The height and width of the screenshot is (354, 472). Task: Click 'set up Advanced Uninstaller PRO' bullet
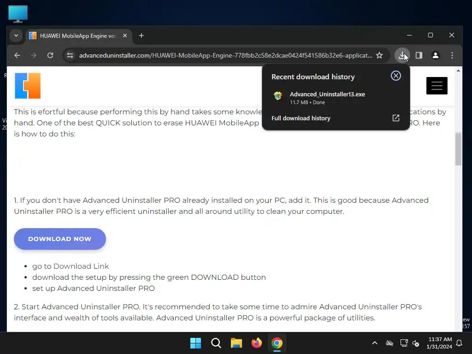pyautogui.click(x=93, y=289)
